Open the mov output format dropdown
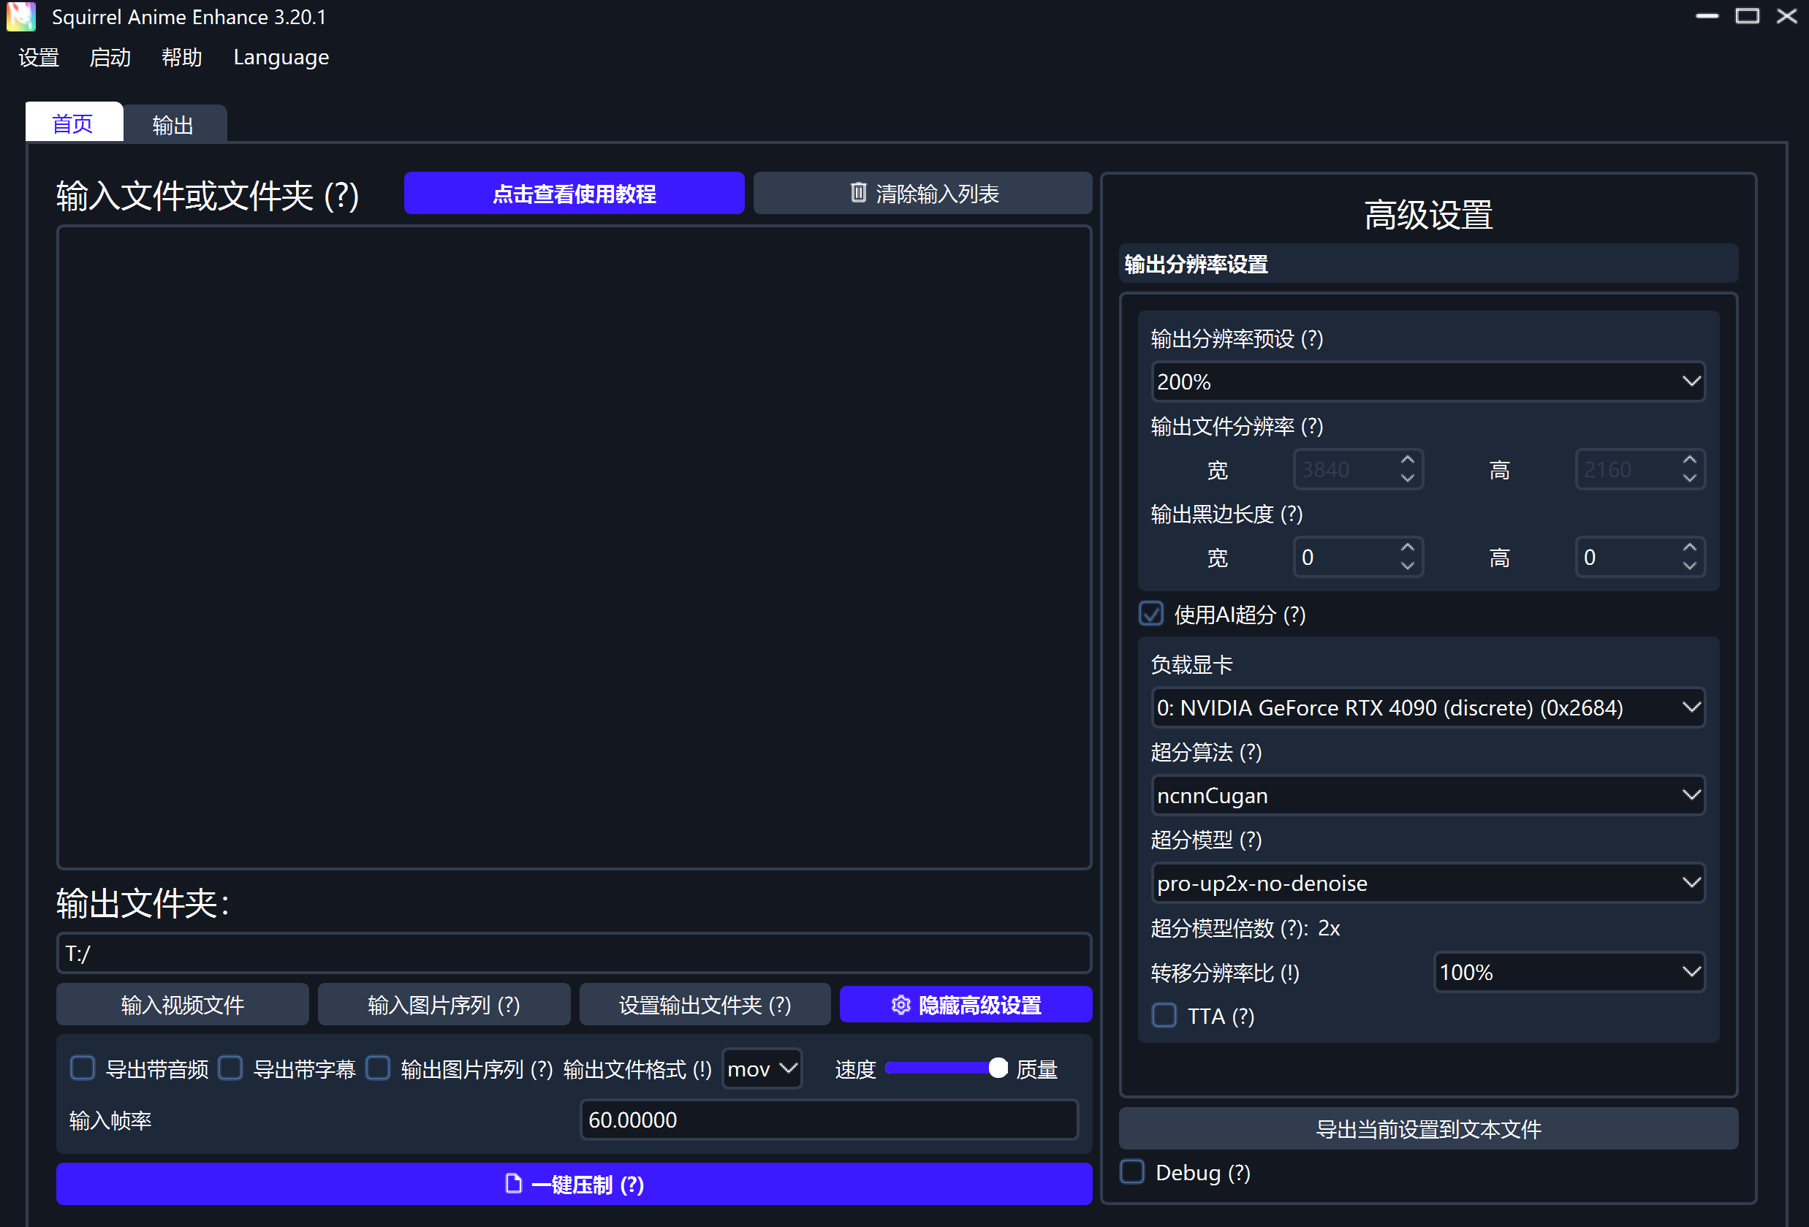Image resolution: width=1809 pixels, height=1227 pixels. 762,1068
